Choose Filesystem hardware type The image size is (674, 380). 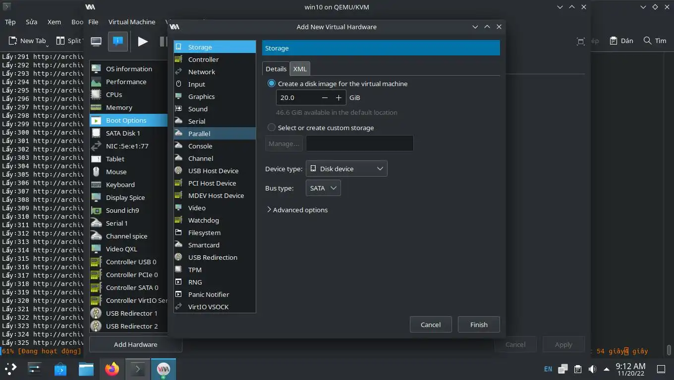click(215, 233)
